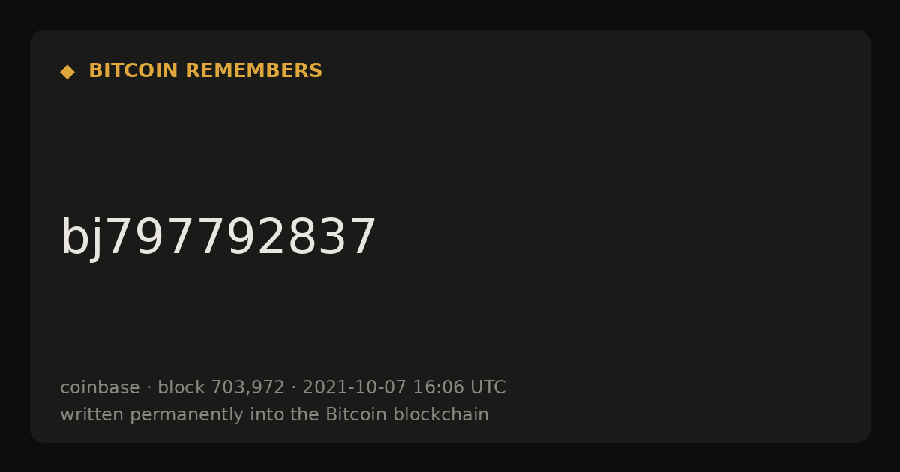Click the BITCOIN REMEMBERS heading
900x472 pixels.
coord(205,71)
